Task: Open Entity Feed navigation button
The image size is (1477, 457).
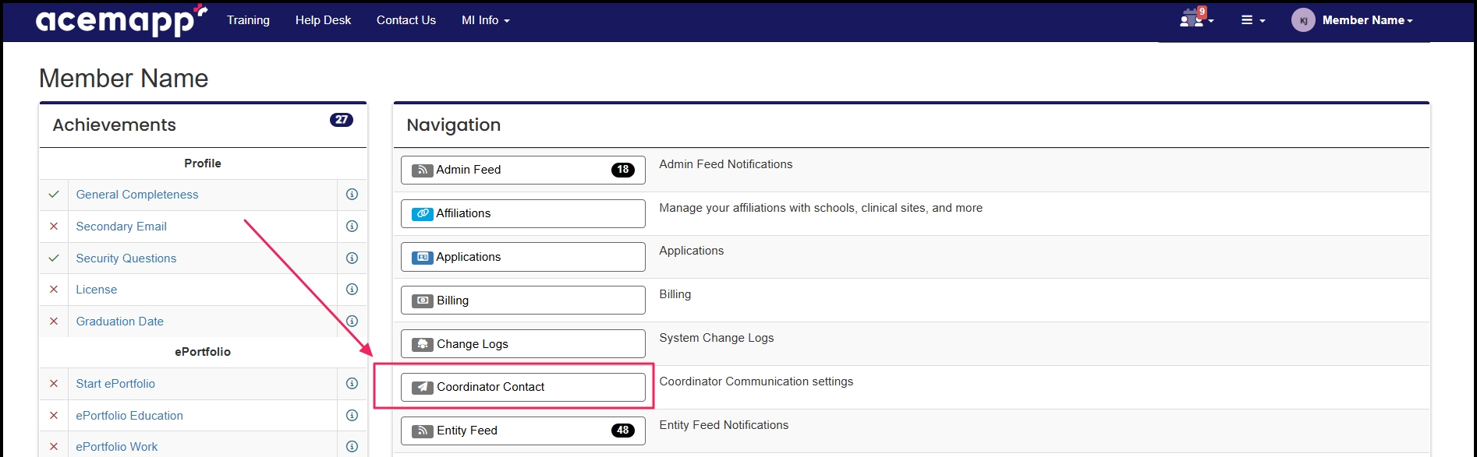Action: pos(523,431)
